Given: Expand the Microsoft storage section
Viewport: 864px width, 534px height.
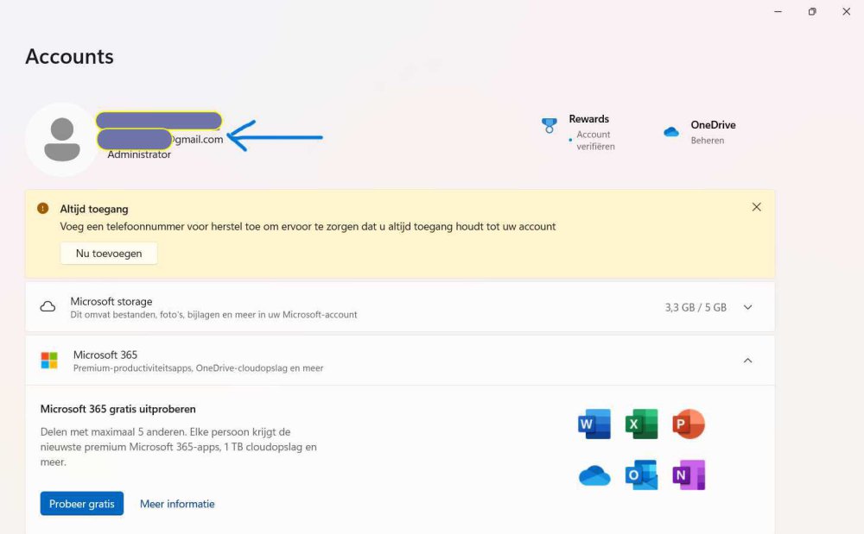Looking at the screenshot, I should coord(747,307).
